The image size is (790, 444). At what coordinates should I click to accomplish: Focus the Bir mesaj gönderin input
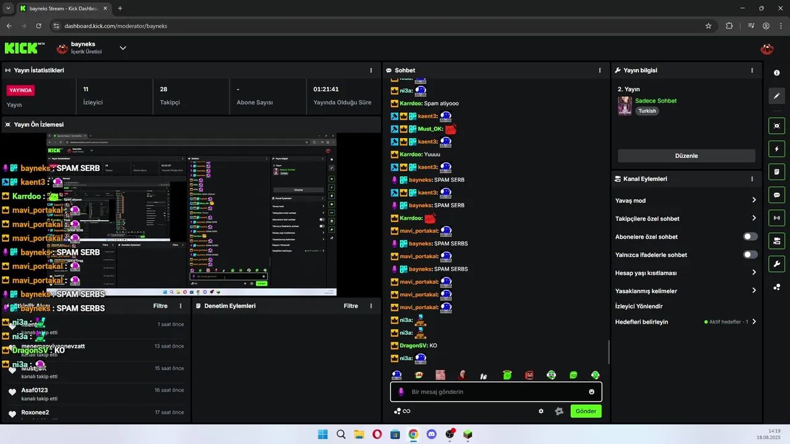[x=496, y=392]
